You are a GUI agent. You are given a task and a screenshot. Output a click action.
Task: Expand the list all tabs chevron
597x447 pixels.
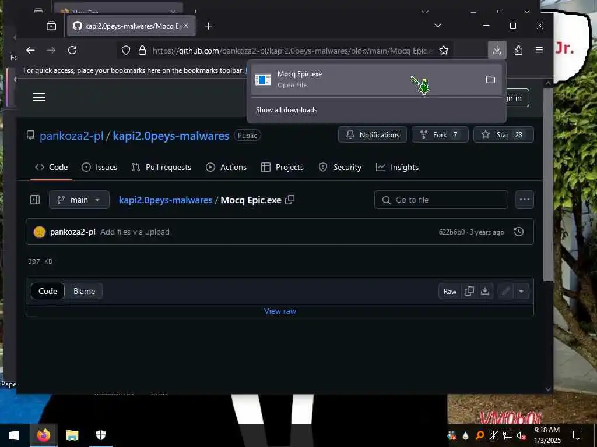tap(438, 26)
